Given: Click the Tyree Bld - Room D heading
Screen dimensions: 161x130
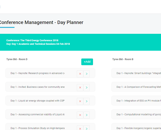Looking at the screenshot, I should [x=17, y=59].
